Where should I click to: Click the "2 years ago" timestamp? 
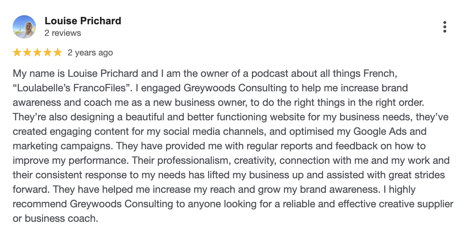90,53
